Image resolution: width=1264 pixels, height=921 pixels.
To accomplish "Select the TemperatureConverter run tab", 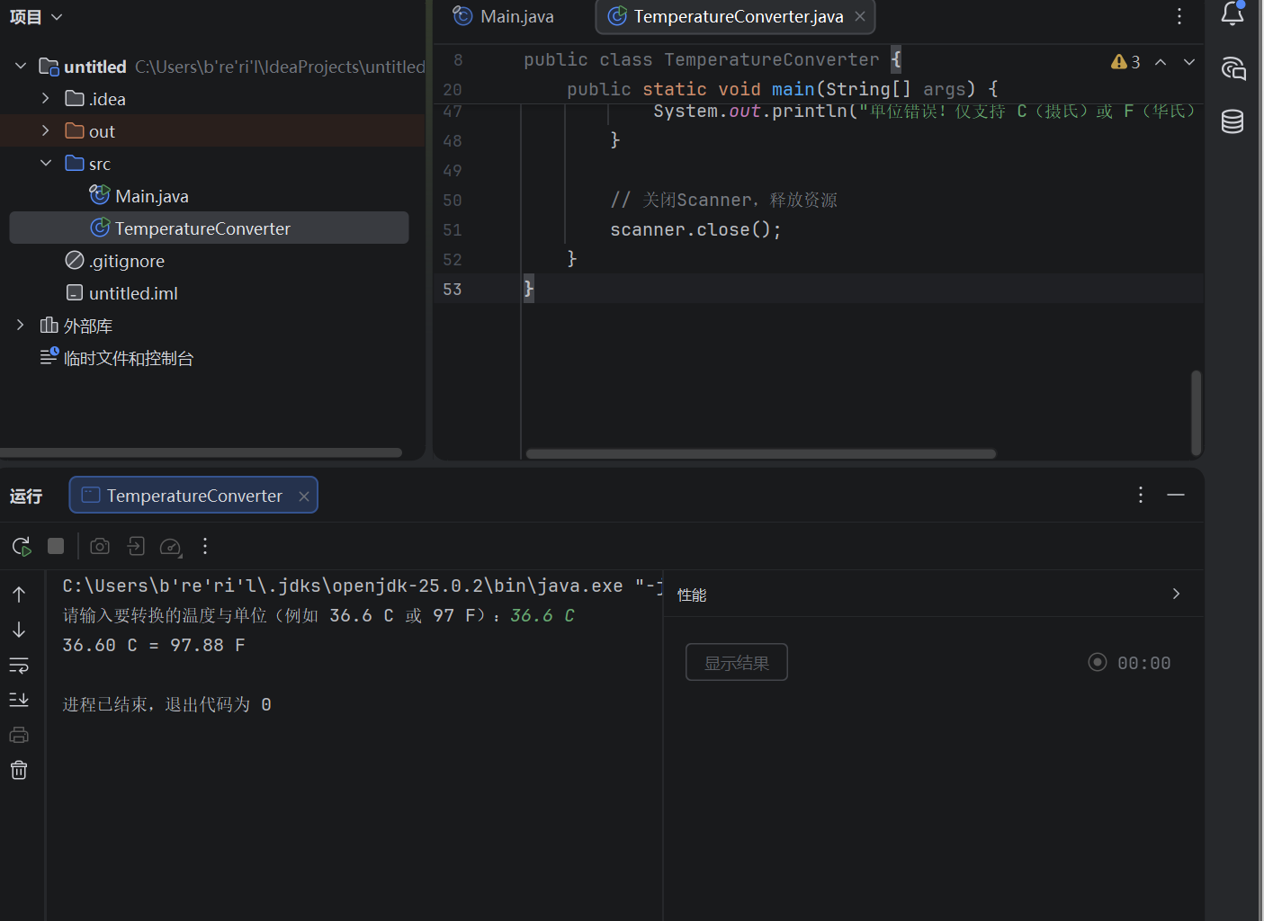I will (193, 496).
